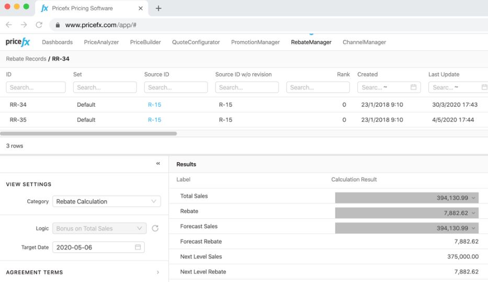Open calendar in Last Update filter field

(x=484, y=87)
